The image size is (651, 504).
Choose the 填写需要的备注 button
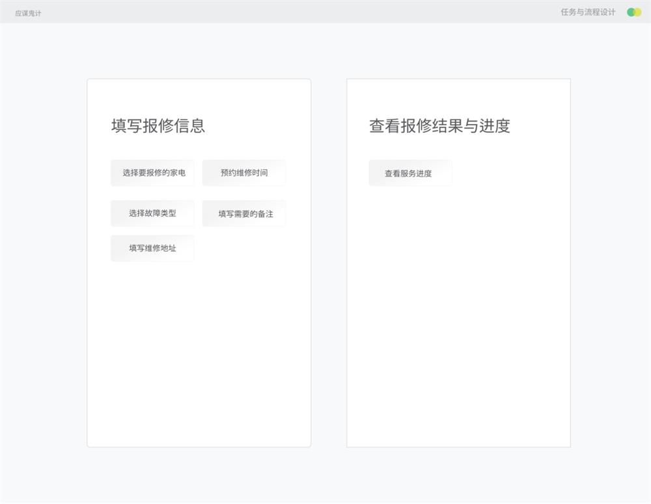click(x=243, y=213)
